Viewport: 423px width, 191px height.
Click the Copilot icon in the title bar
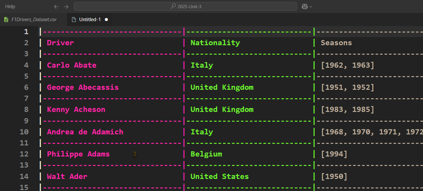point(305,6)
